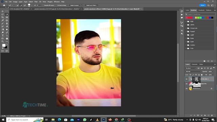Hide the Hue/Saturation 1 layer
This screenshot has width=217, height=122.
(x=186, y=79)
